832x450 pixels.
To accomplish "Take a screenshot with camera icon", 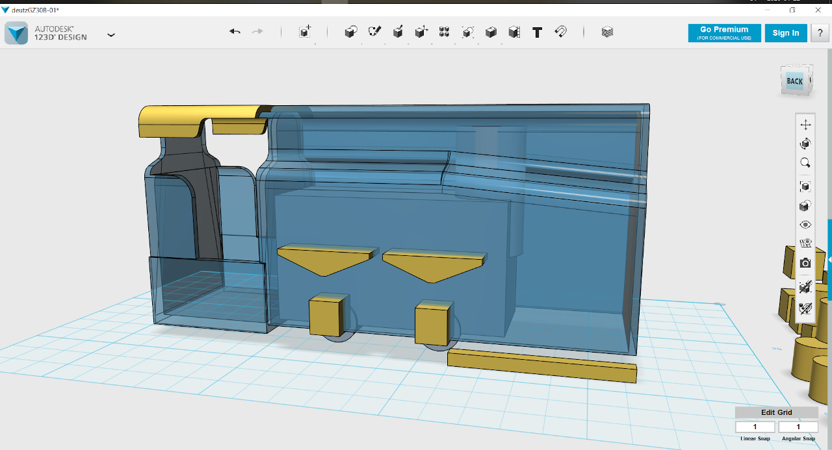I will point(805,263).
